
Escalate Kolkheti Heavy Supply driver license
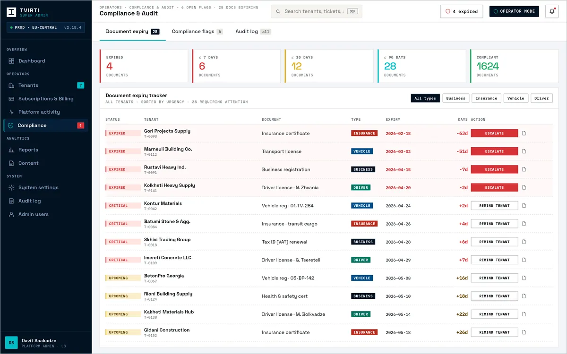click(x=494, y=187)
